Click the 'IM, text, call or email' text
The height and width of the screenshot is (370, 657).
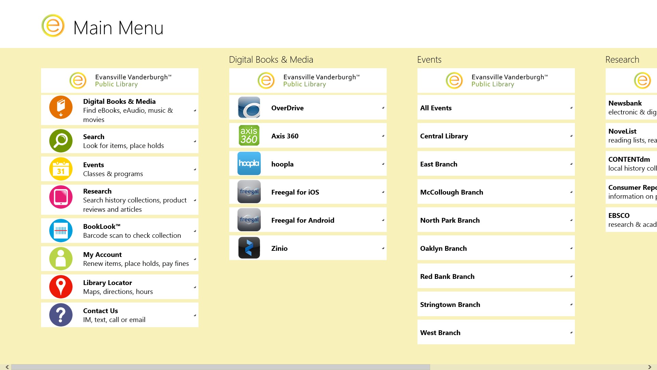pos(114,320)
